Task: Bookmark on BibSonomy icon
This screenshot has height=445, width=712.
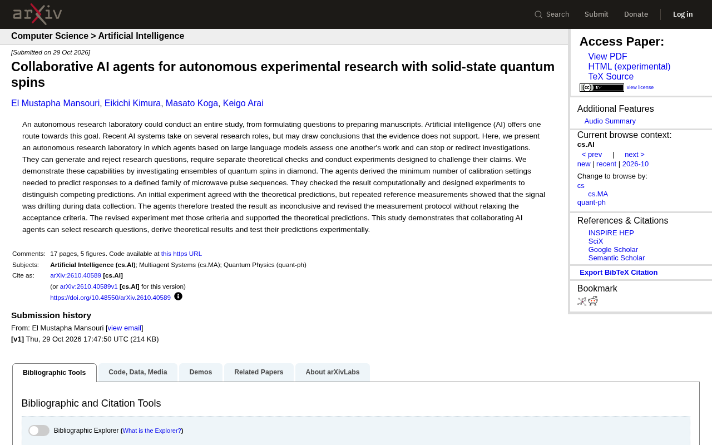Action: point(582,301)
